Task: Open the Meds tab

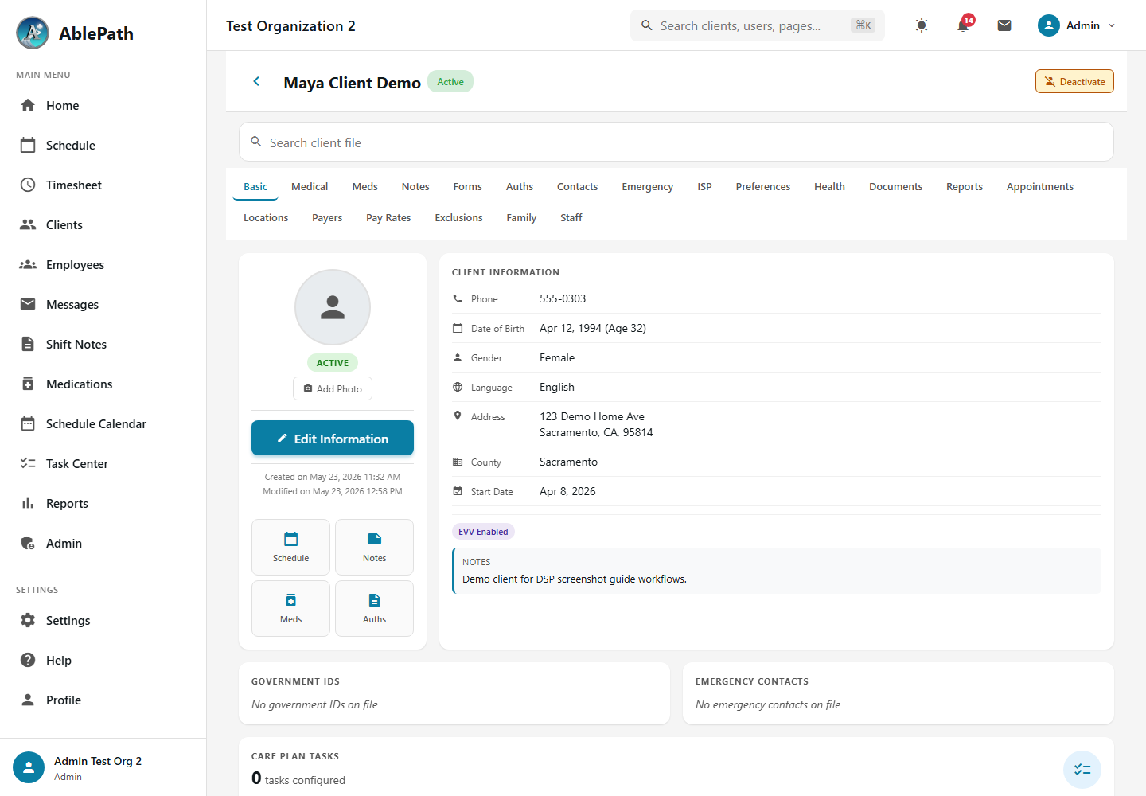Action: [x=365, y=186]
